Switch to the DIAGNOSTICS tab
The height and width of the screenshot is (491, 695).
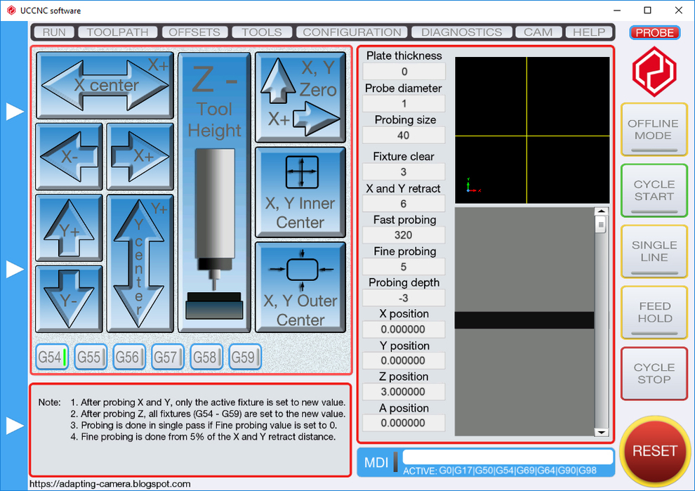click(461, 32)
